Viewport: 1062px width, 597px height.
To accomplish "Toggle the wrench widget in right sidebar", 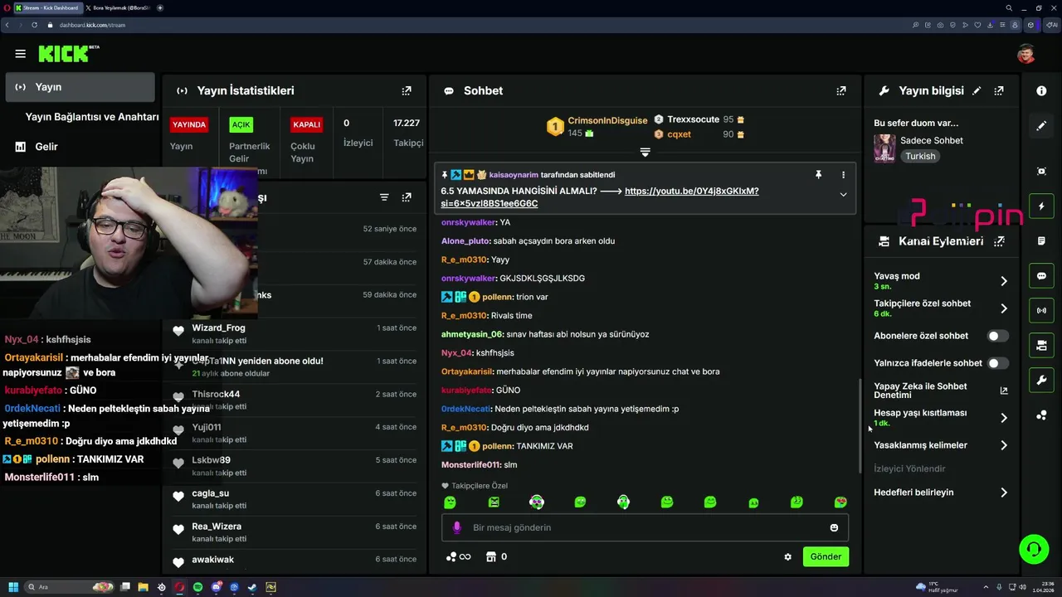I will tap(1041, 381).
